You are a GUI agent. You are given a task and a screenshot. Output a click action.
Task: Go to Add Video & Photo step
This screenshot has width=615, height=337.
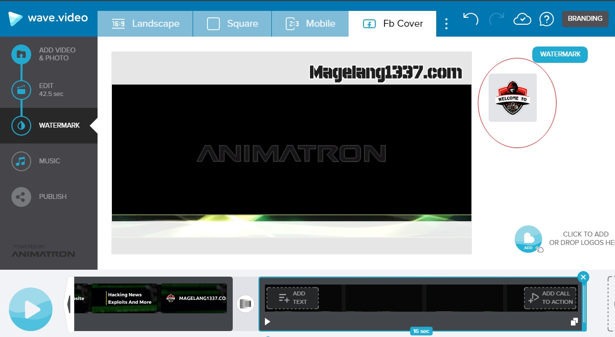point(49,54)
